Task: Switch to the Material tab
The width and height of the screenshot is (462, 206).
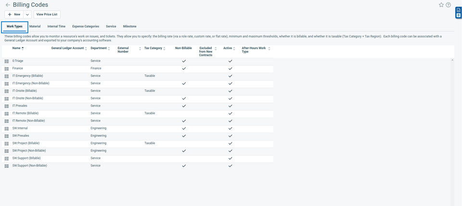Action: click(x=35, y=26)
